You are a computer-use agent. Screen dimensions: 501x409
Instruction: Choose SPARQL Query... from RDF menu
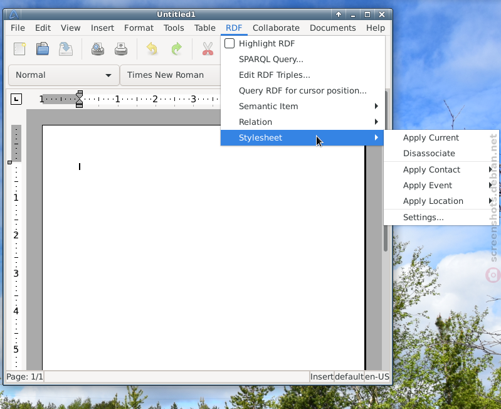(302, 59)
